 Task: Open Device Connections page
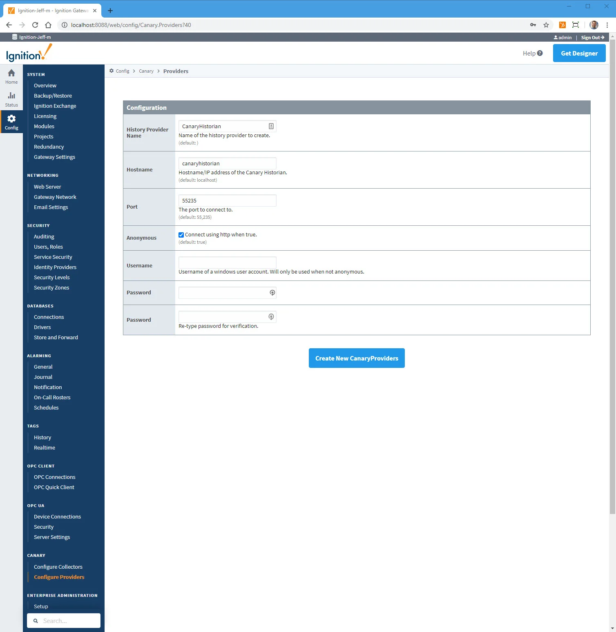(x=57, y=516)
